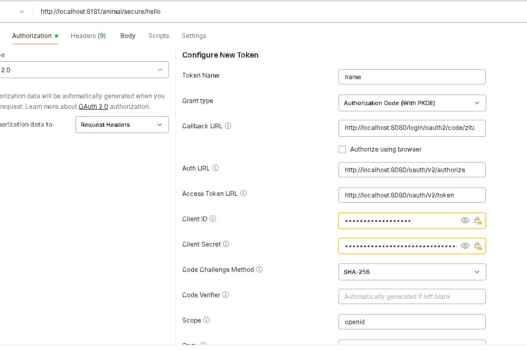Reveal Client ID with the eye icon
The image size is (527, 350).
coord(465,221)
